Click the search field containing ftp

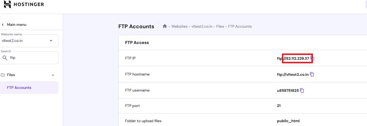click(33, 58)
